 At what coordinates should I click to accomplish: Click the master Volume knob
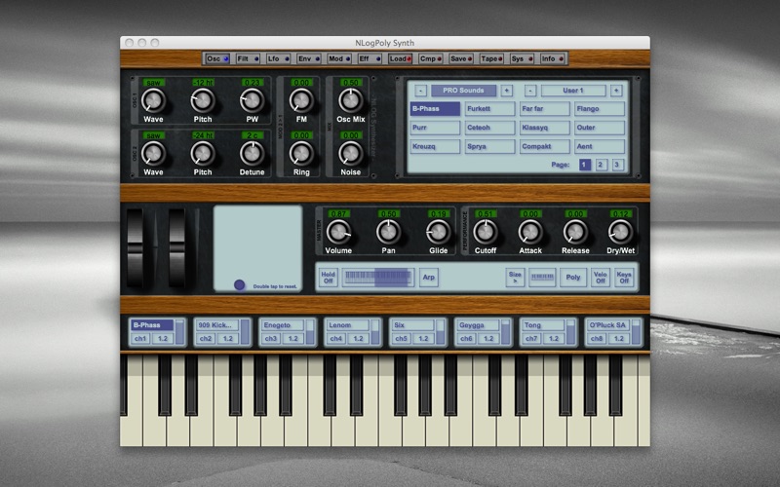point(338,232)
